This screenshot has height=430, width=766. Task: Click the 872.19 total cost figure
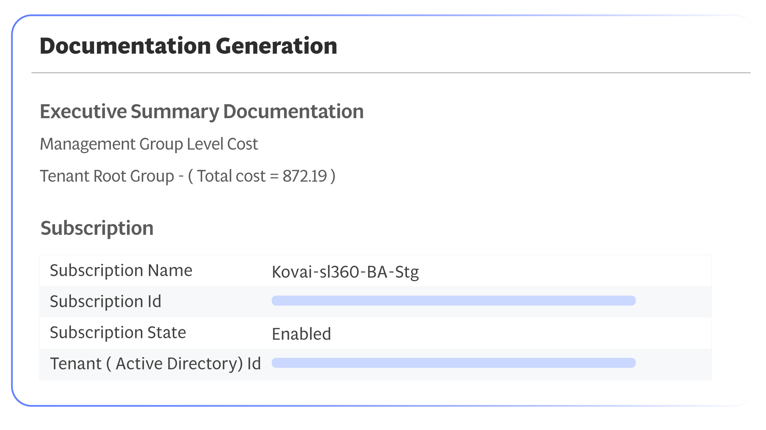point(305,176)
